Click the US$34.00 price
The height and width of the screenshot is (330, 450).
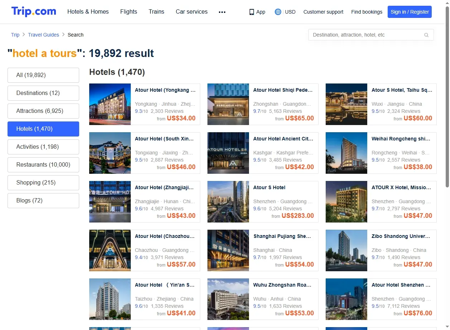point(181,118)
